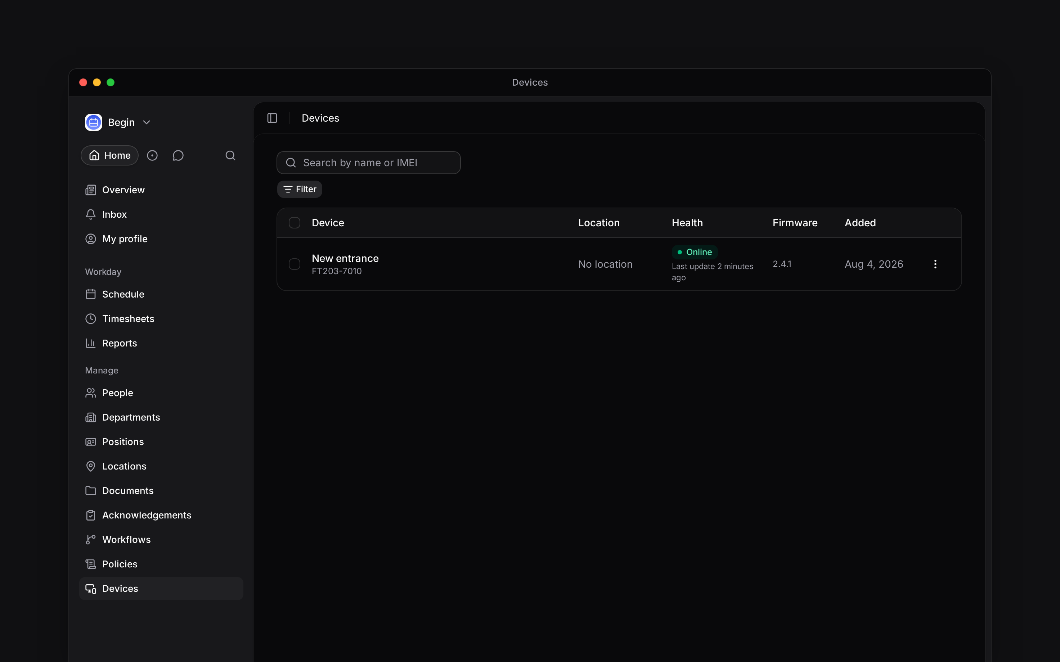Click the Policies scroll icon

pyautogui.click(x=91, y=564)
